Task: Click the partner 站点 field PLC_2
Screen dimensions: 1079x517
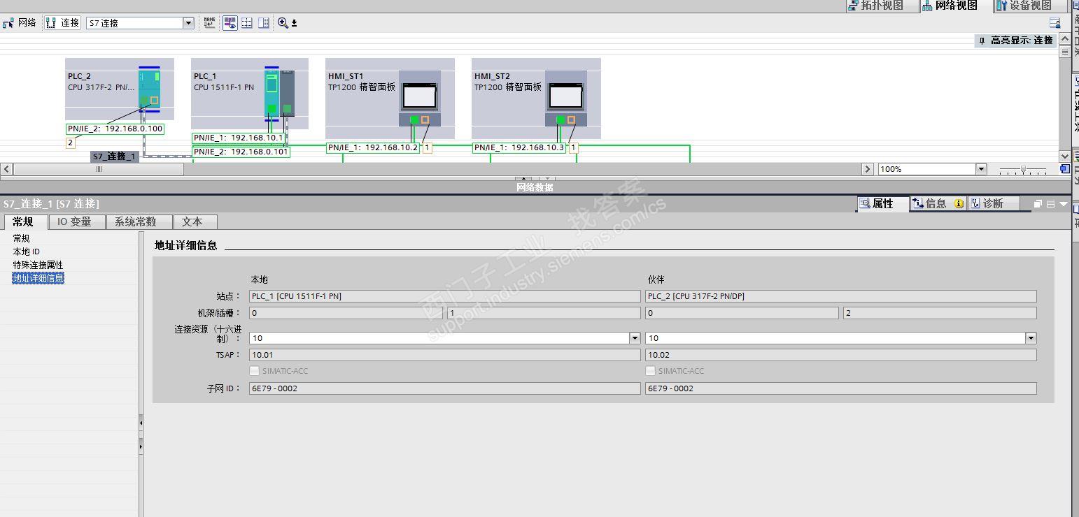Action: tap(840, 296)
